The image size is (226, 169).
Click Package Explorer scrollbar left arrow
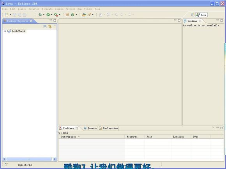tap(4, 159)
